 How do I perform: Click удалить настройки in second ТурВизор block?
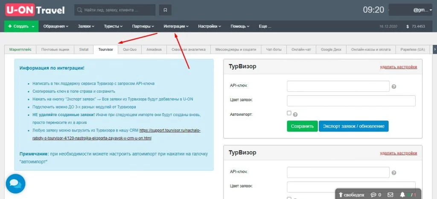point(399,153)
